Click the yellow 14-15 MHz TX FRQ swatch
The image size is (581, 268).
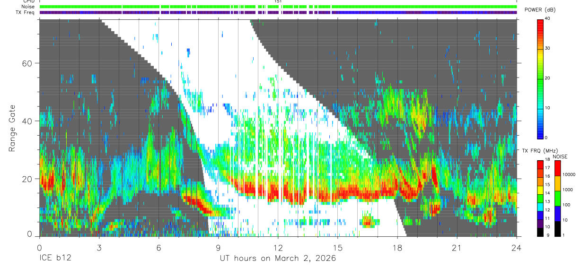coord(540,190)
